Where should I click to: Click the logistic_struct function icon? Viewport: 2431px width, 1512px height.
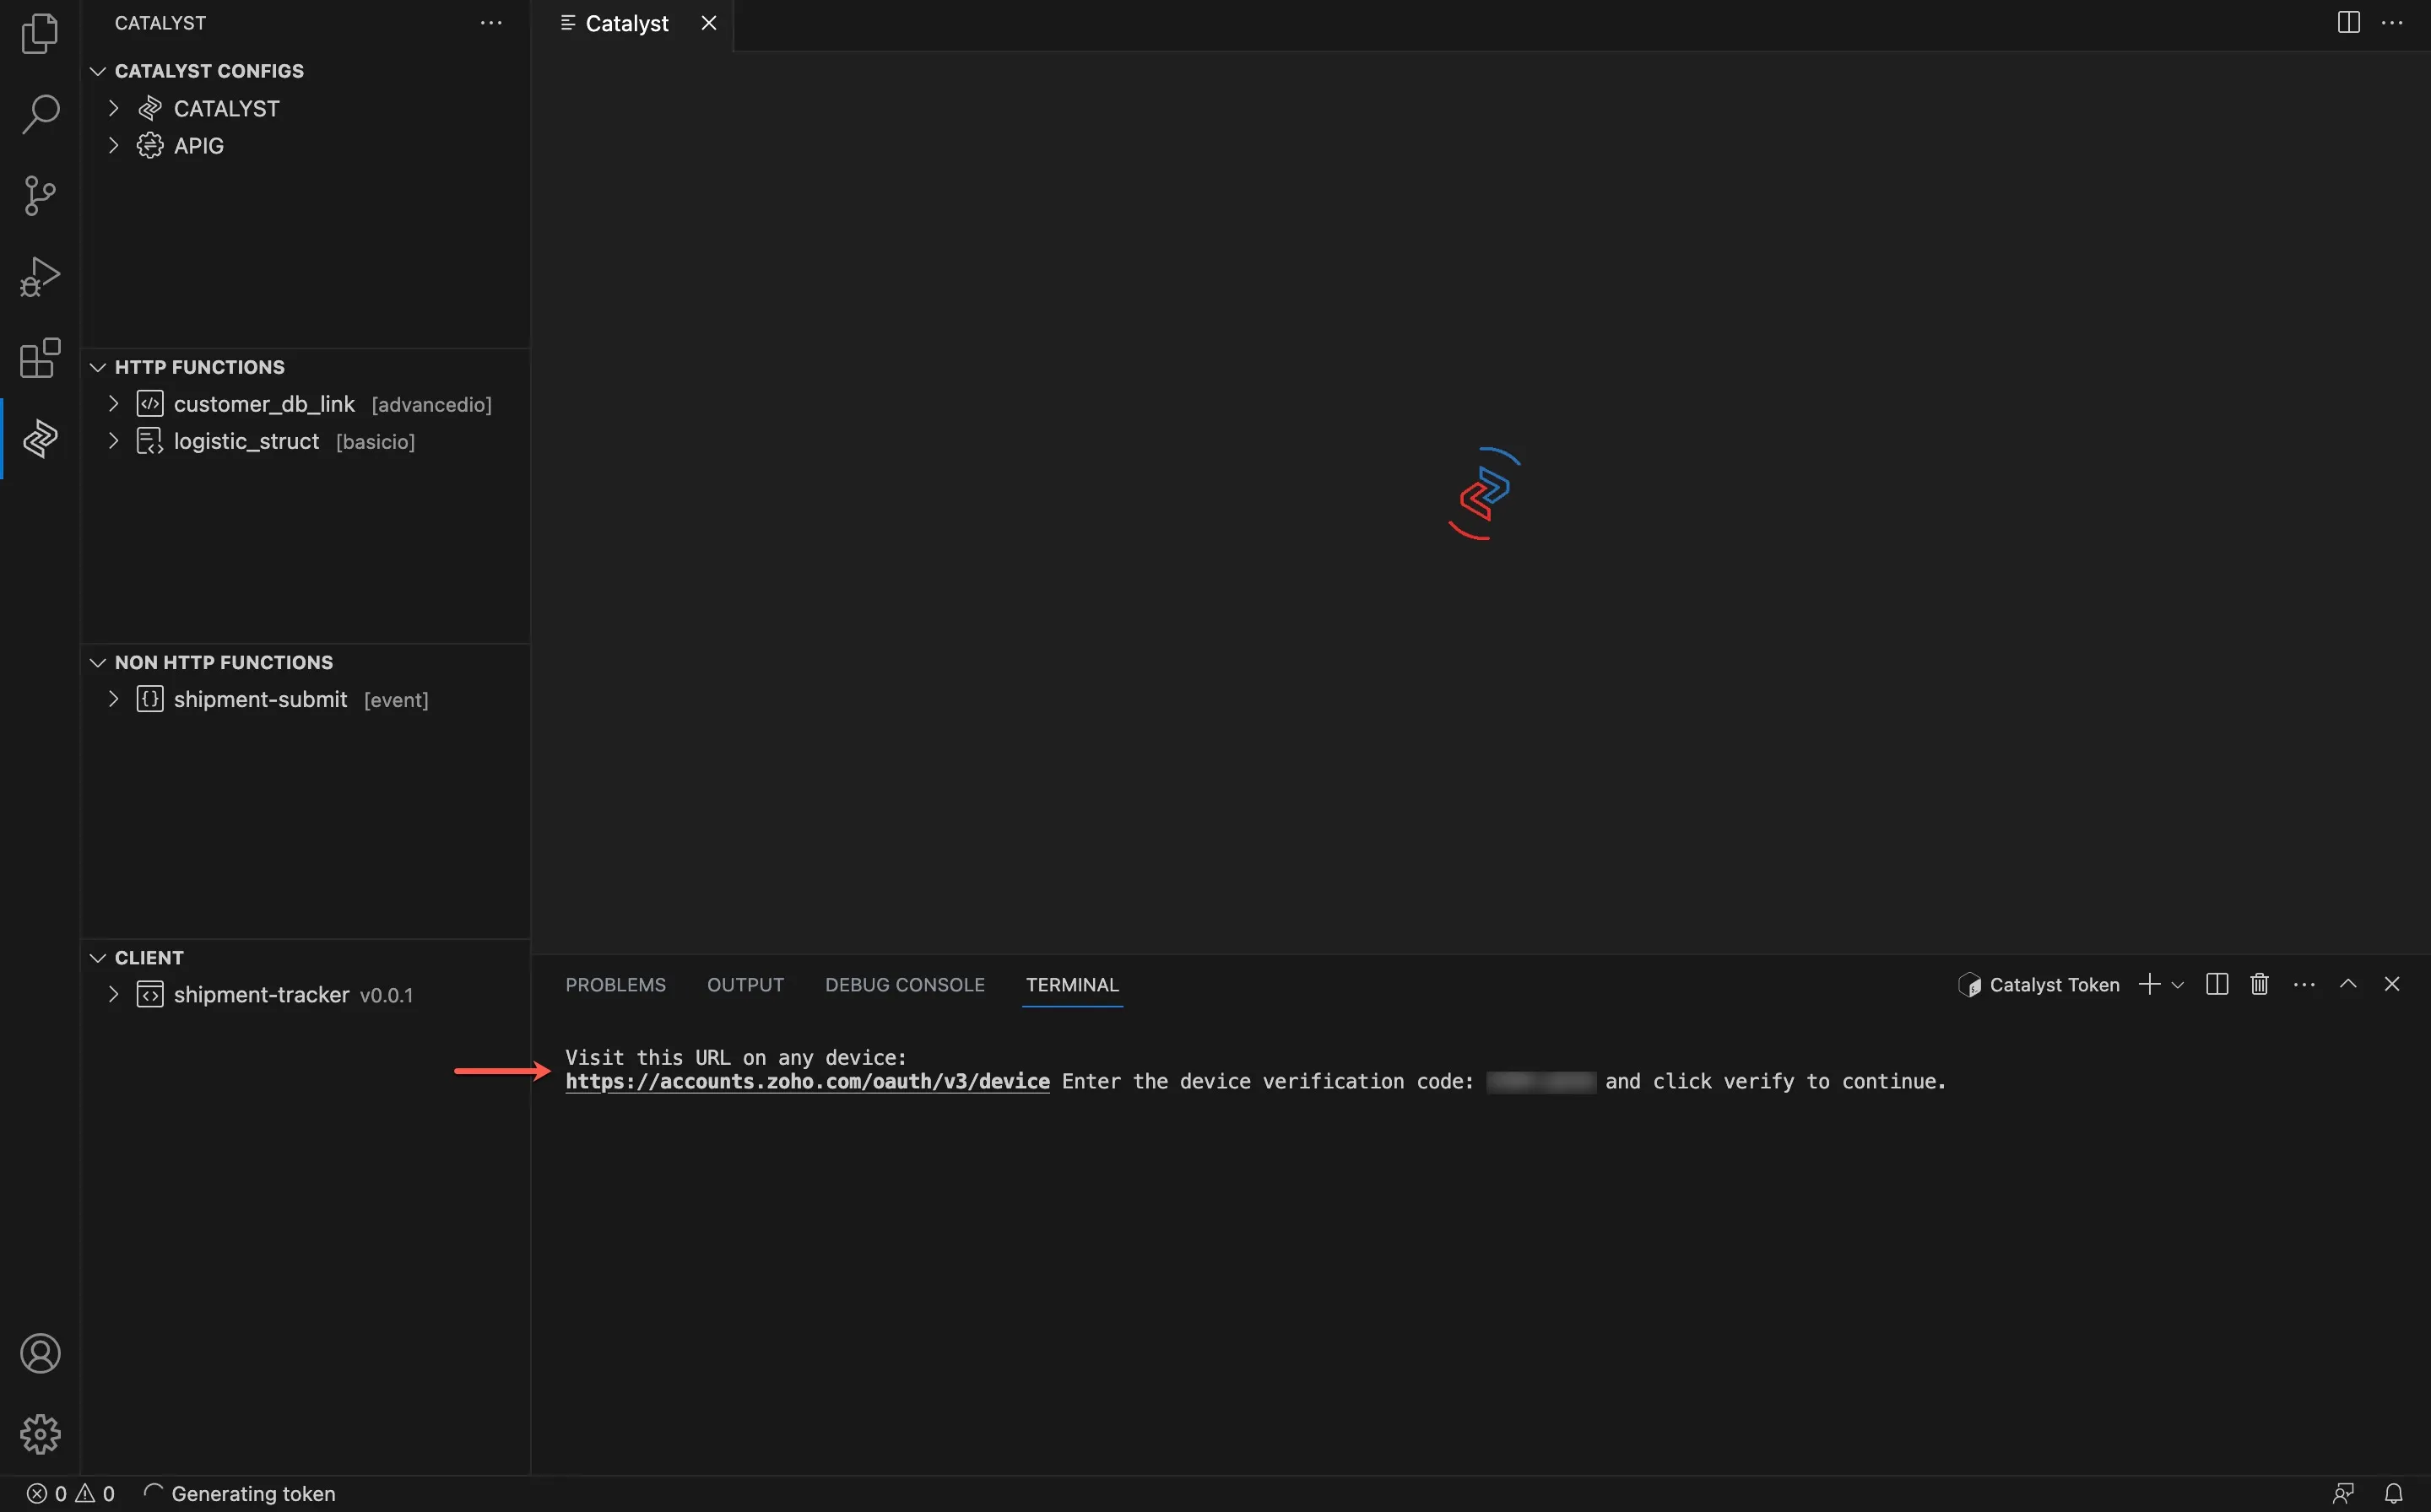point(150,441)
